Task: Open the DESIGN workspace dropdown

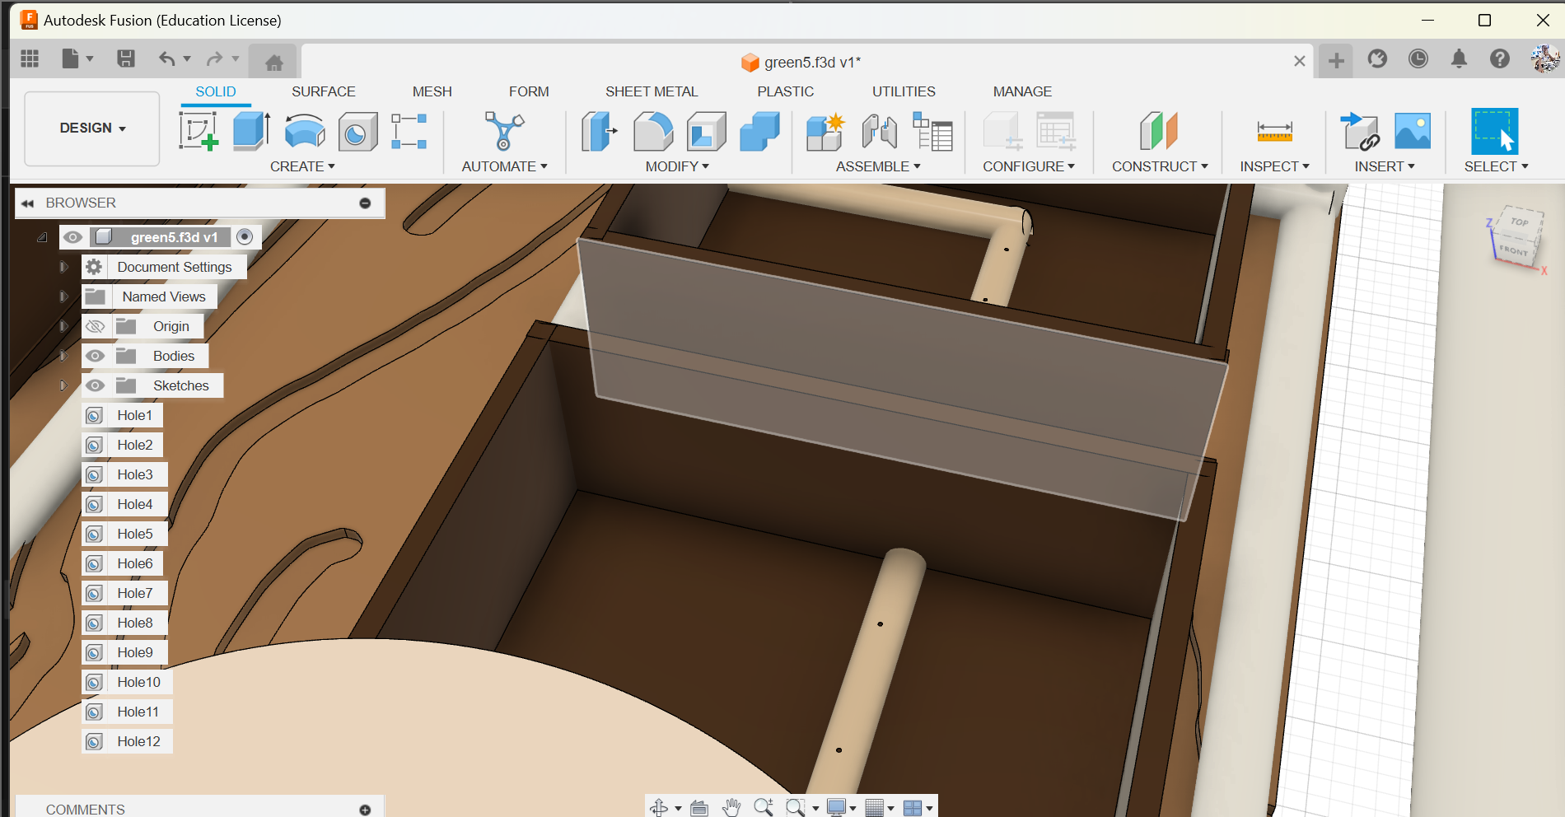Action: (92, 128)
